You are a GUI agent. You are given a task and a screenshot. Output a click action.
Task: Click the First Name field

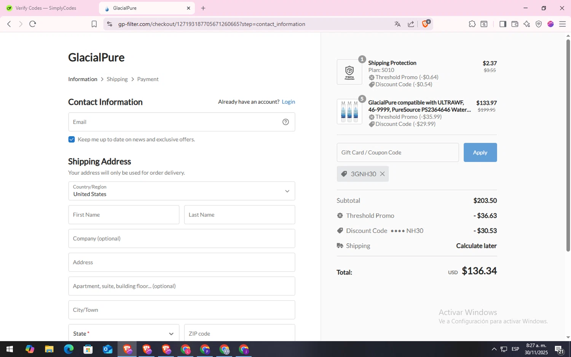124,215
